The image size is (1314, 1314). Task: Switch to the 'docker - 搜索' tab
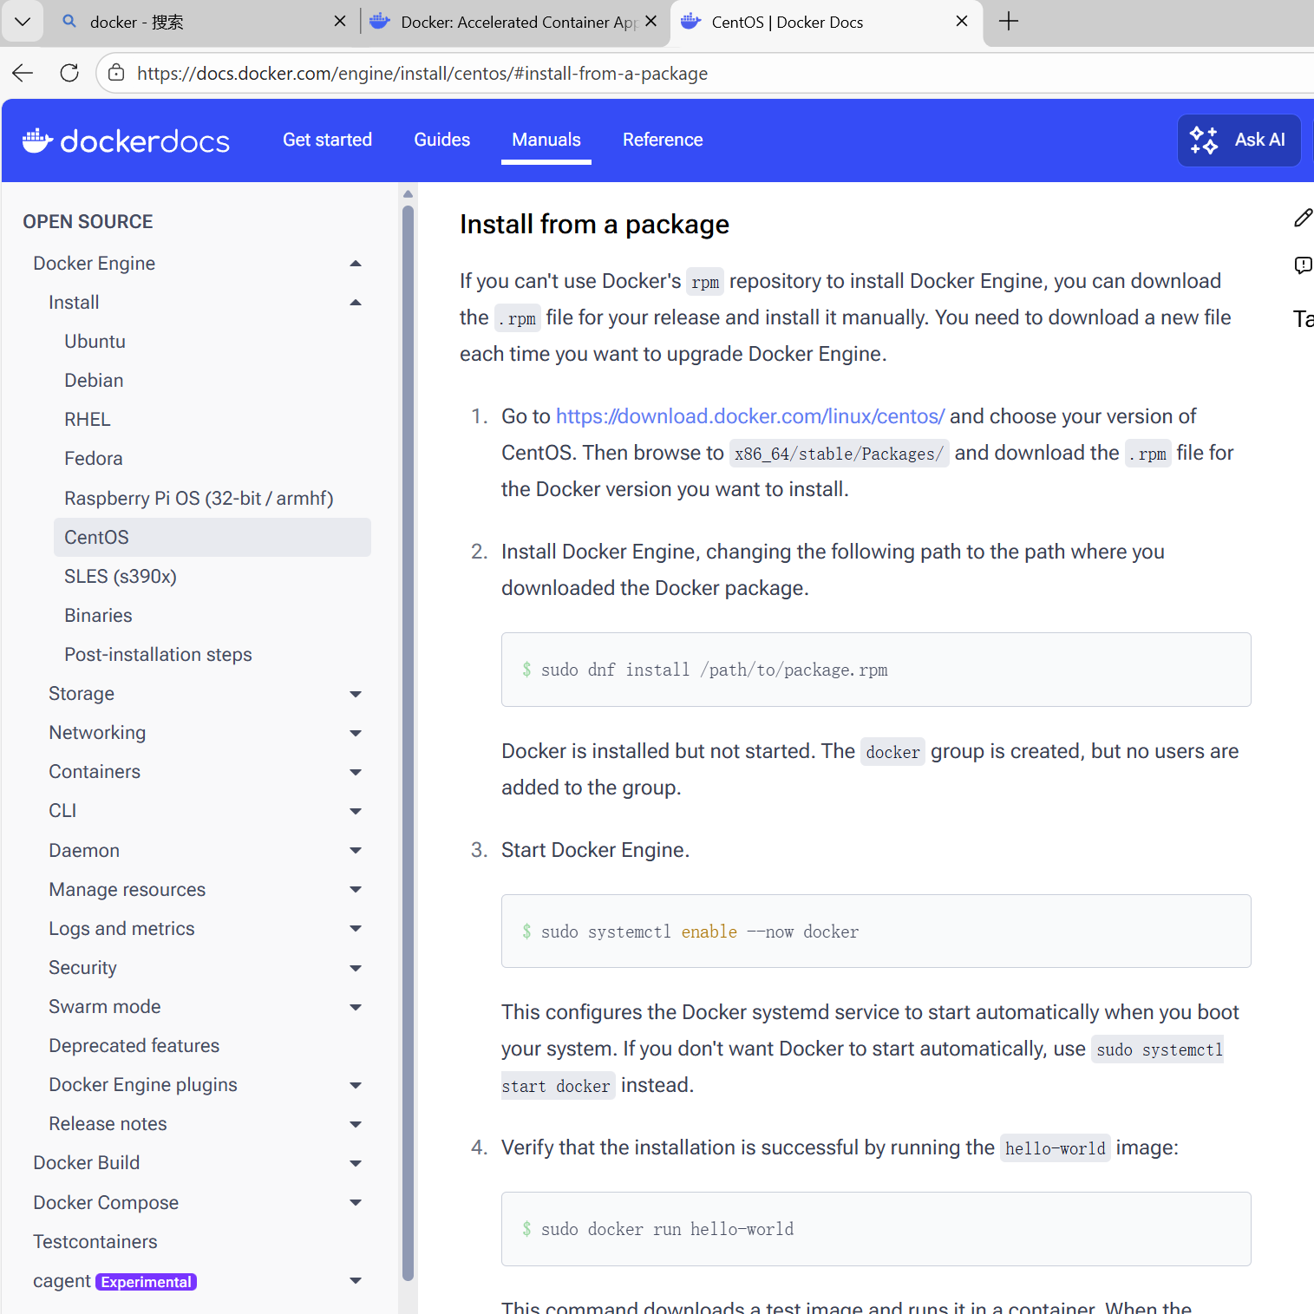click(x=199, y=22)
